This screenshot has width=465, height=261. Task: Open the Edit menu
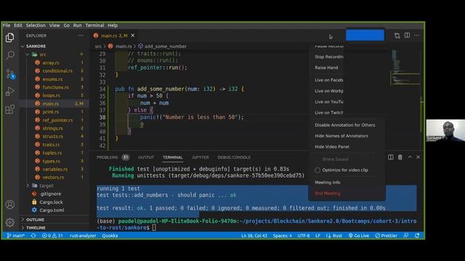pyautogui.click(x=18, y=25)
